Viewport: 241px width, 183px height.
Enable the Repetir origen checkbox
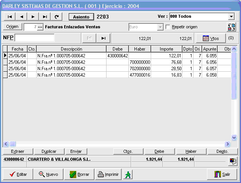(x=168, y=27)
